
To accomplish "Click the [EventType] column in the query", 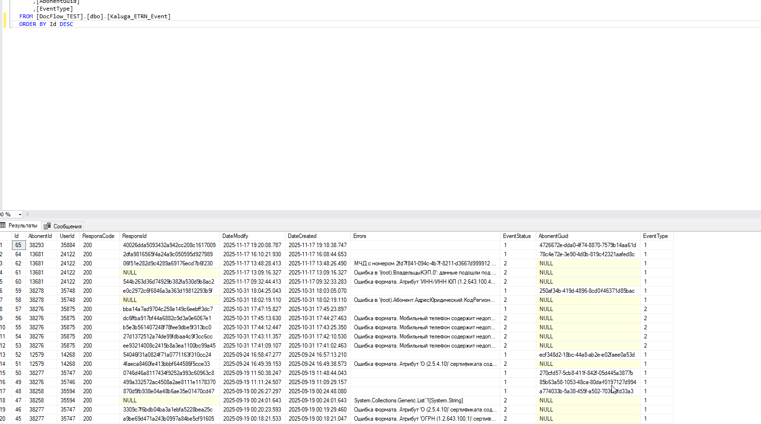I will click(54, 9).
